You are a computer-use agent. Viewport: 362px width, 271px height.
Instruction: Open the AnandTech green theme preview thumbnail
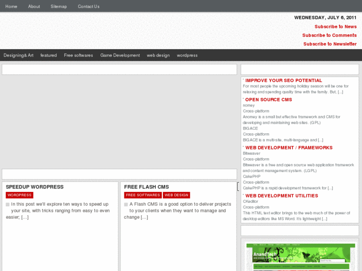[301, 257]
